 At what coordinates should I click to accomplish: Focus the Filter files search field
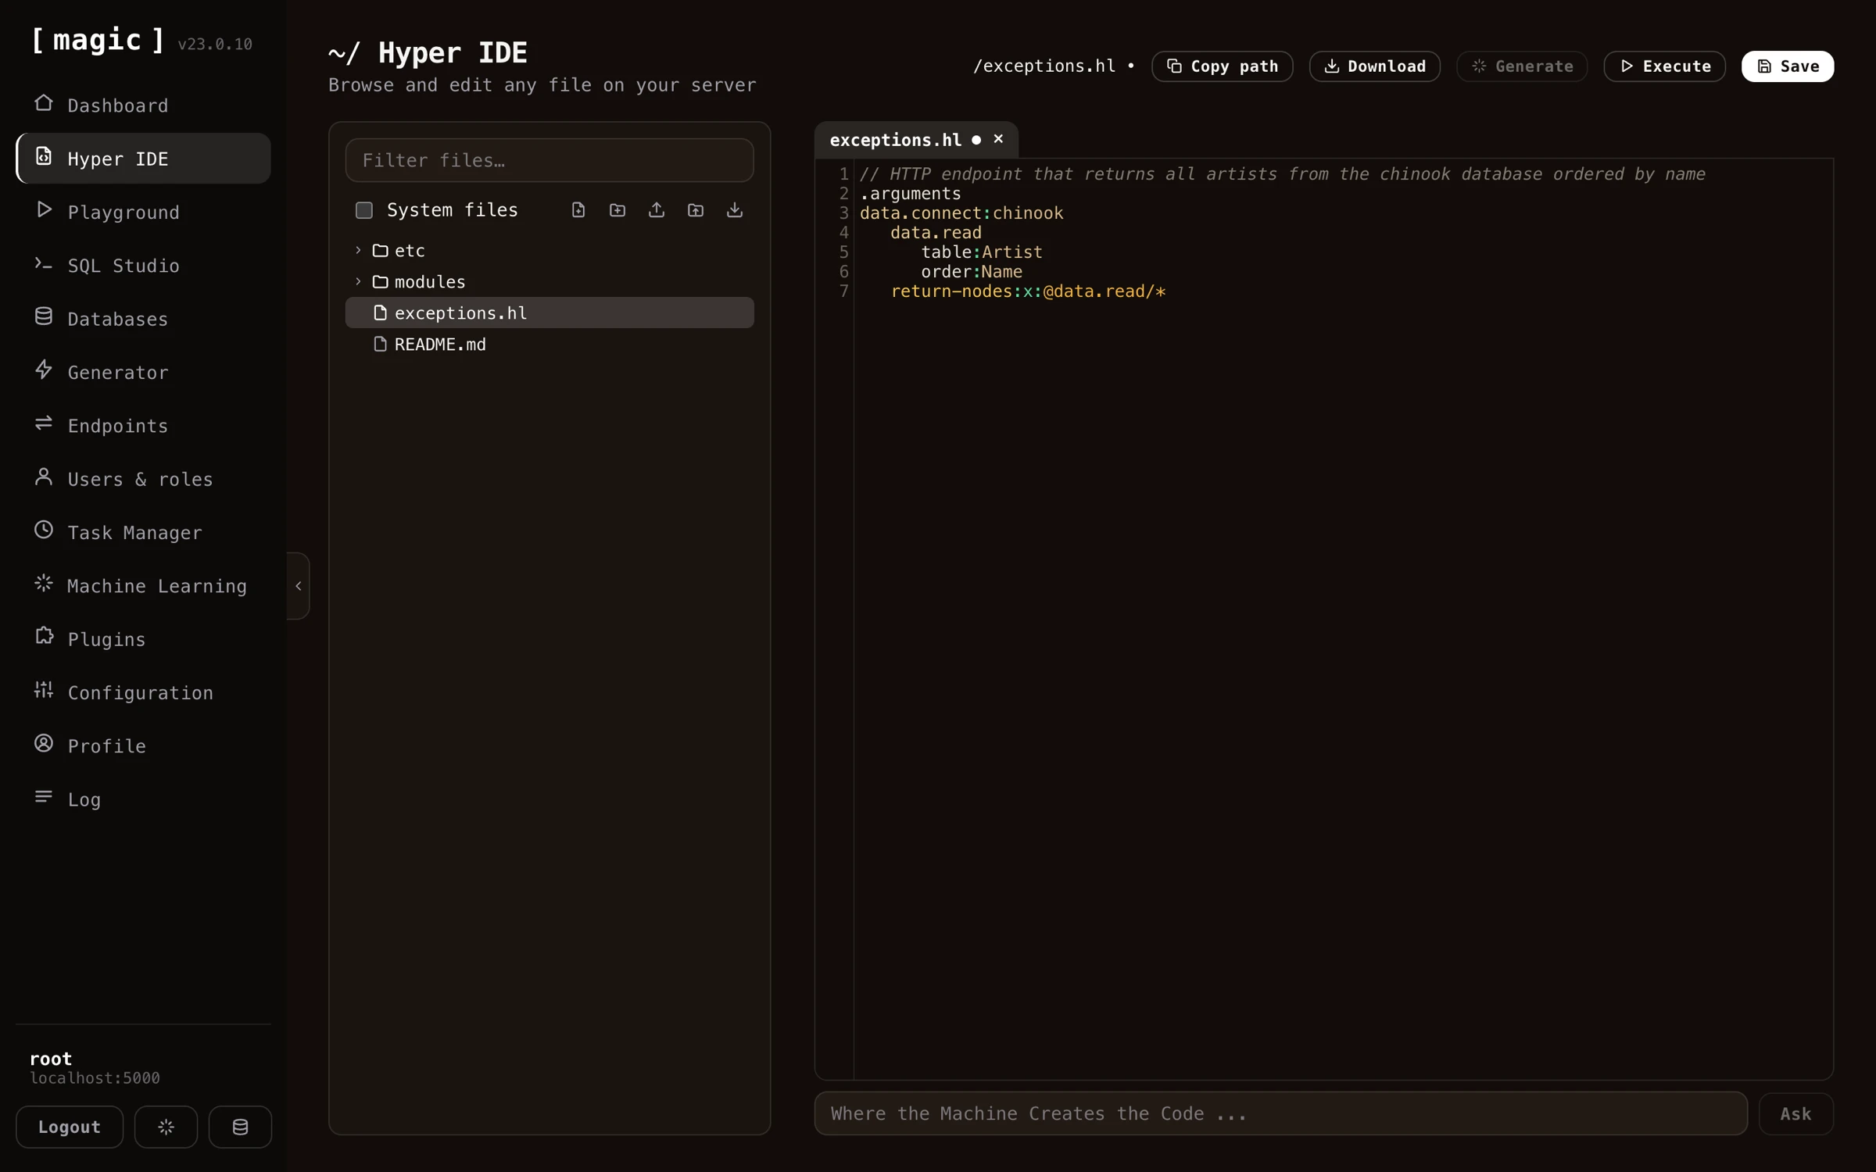(550, 160)
